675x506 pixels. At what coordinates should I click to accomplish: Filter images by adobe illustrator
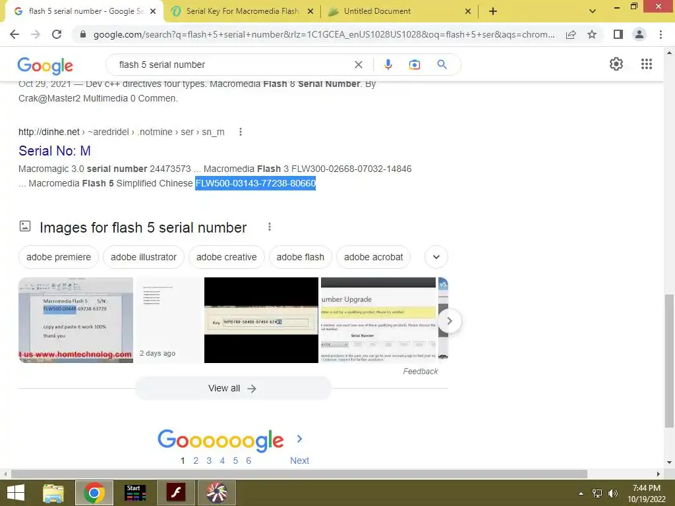143,257
